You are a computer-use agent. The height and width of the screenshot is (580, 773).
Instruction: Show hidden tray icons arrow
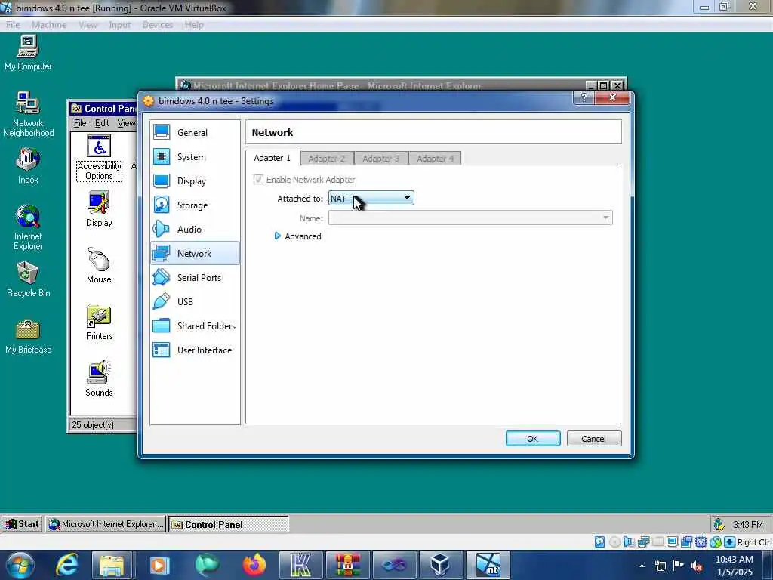click(642, 566)
